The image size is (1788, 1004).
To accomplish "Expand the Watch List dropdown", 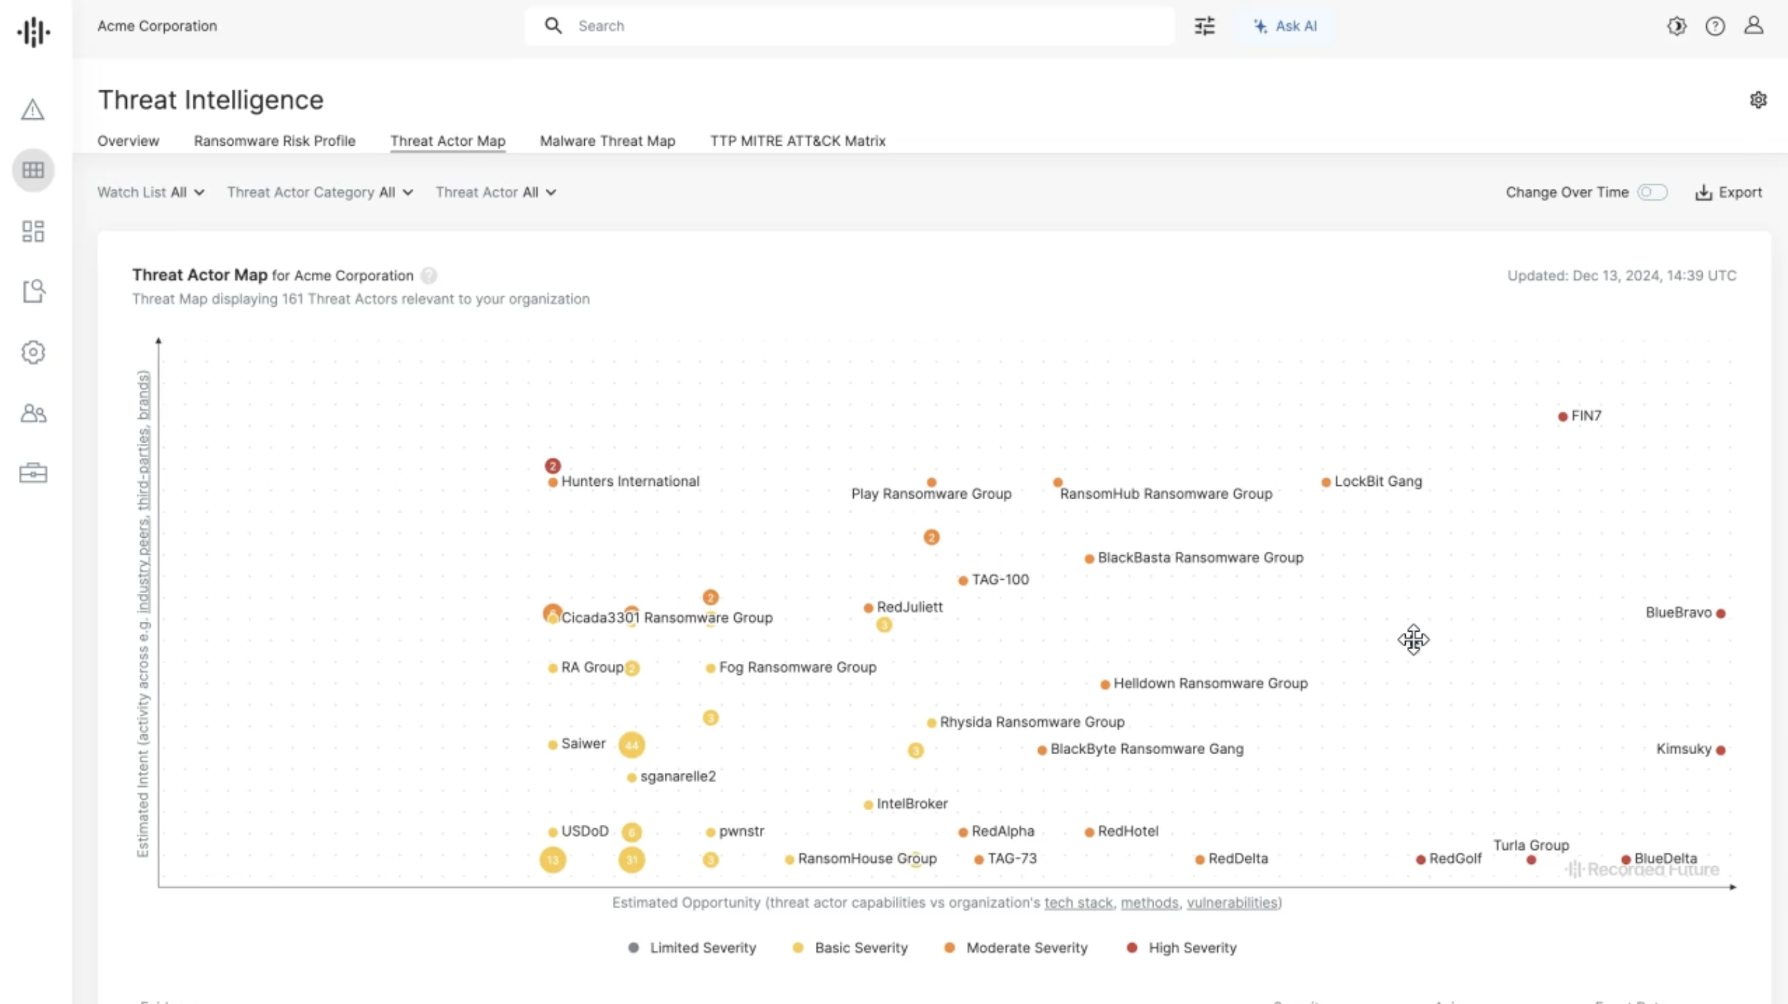I will click(151, 192).
